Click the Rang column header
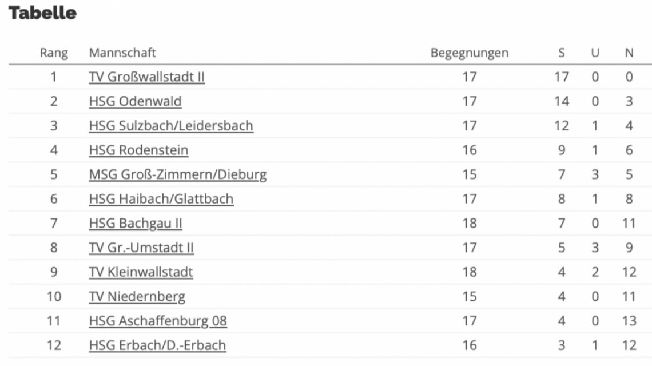The height and width of the screenshot is (366, 652). pos(54,53)
